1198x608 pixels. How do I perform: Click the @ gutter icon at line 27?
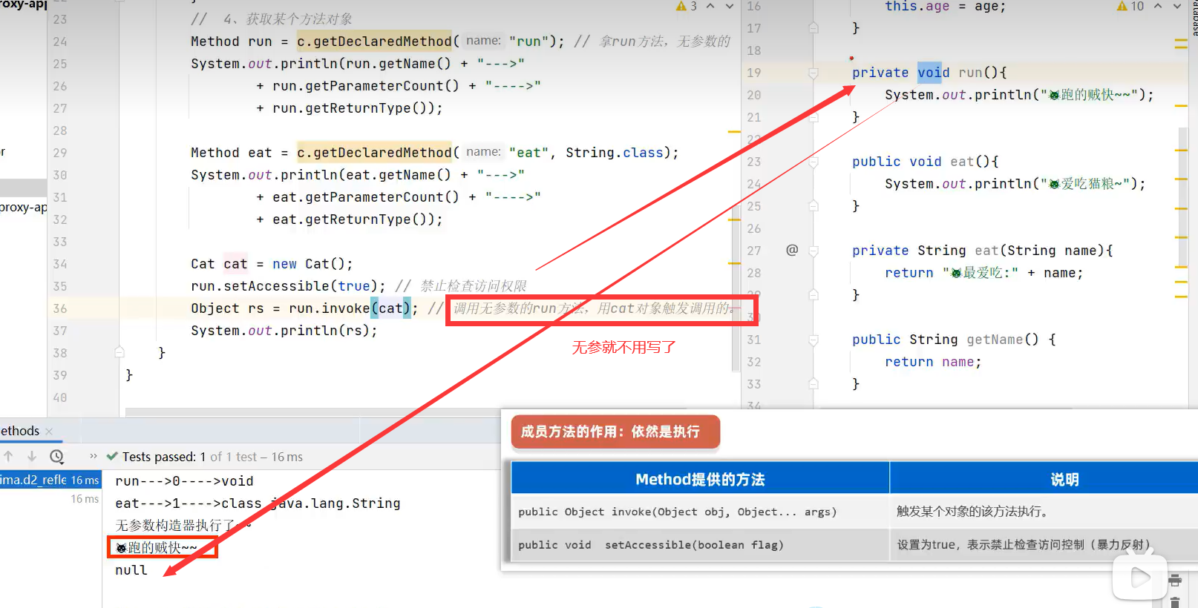point(792,250)
